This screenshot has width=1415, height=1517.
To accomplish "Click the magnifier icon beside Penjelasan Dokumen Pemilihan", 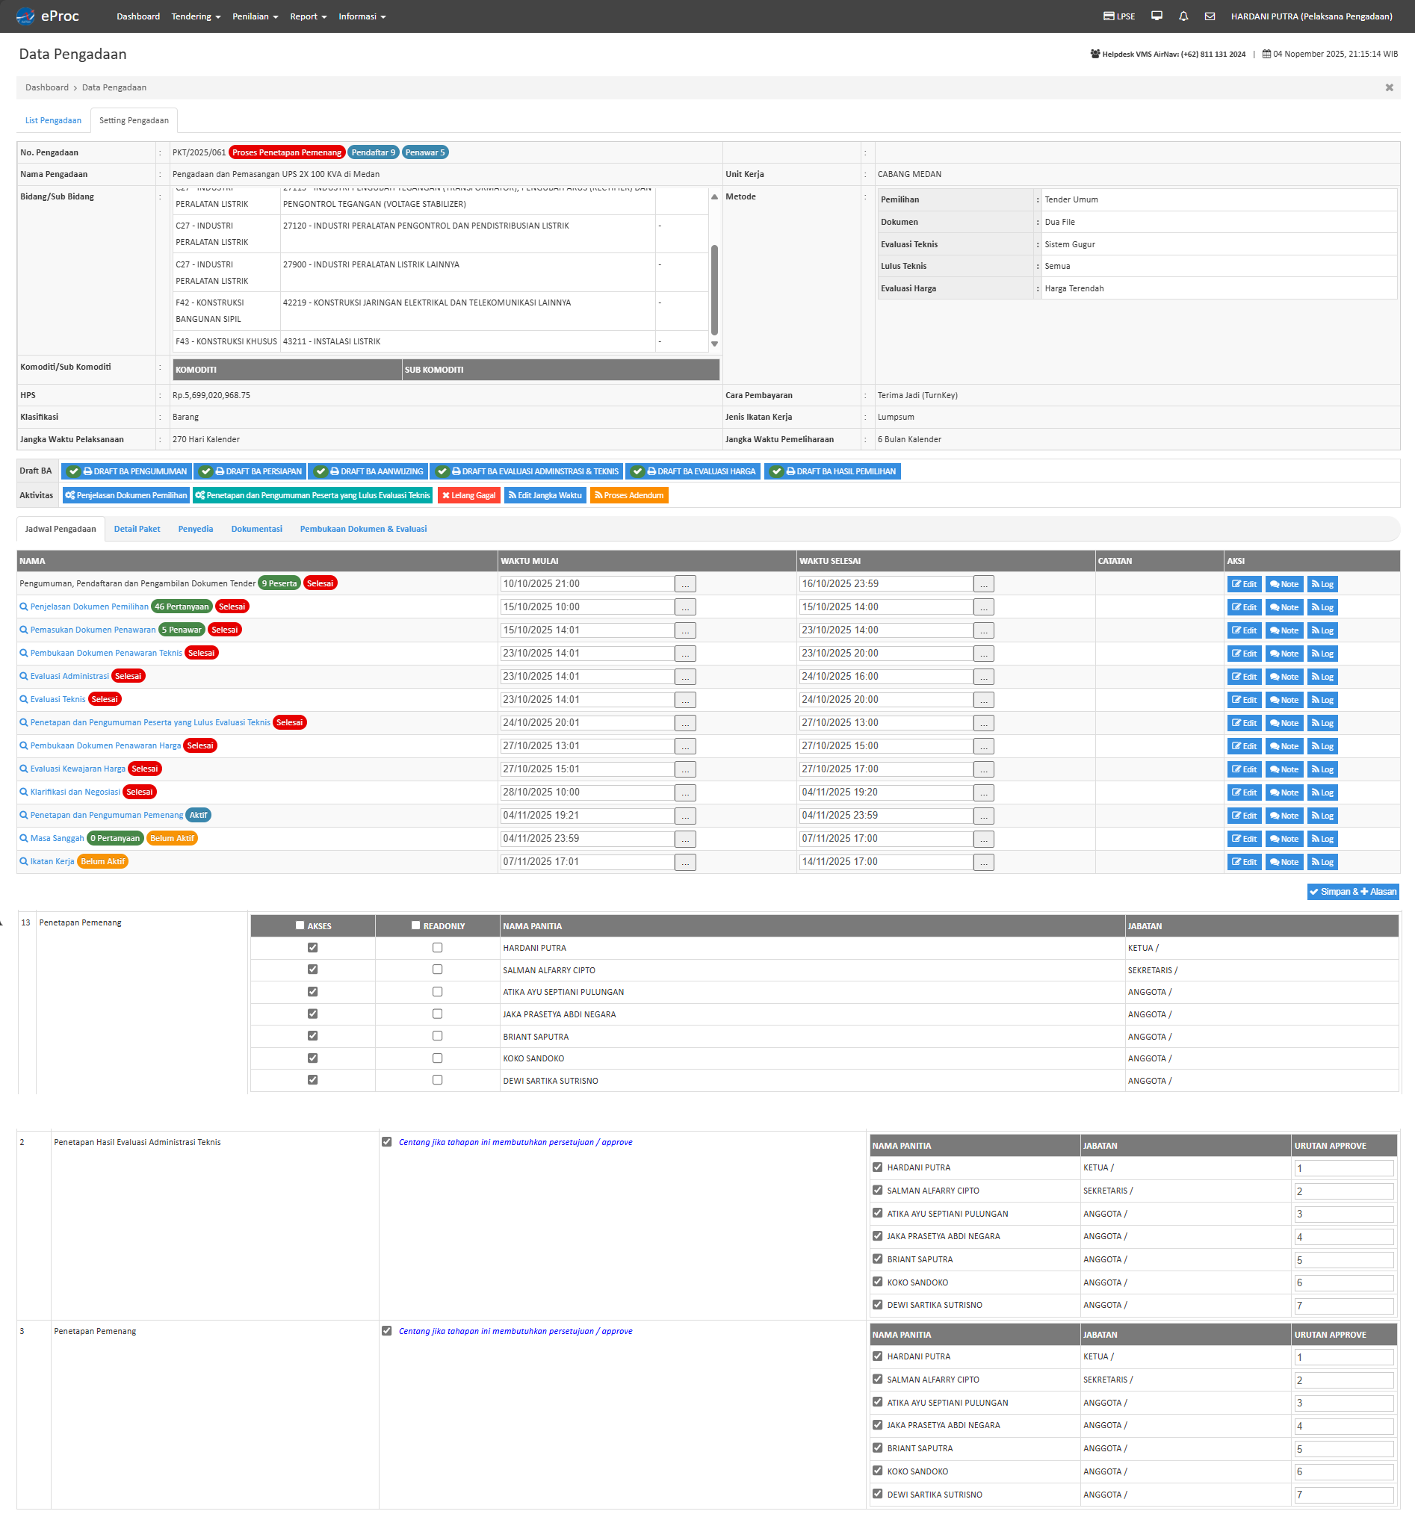I will (24, 607).
